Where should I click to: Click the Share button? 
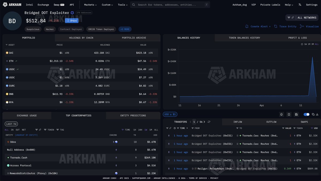click(x=72, y=21)
